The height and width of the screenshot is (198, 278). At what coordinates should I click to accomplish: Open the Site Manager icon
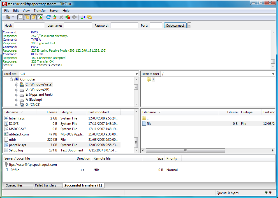(x=8, y=17)
